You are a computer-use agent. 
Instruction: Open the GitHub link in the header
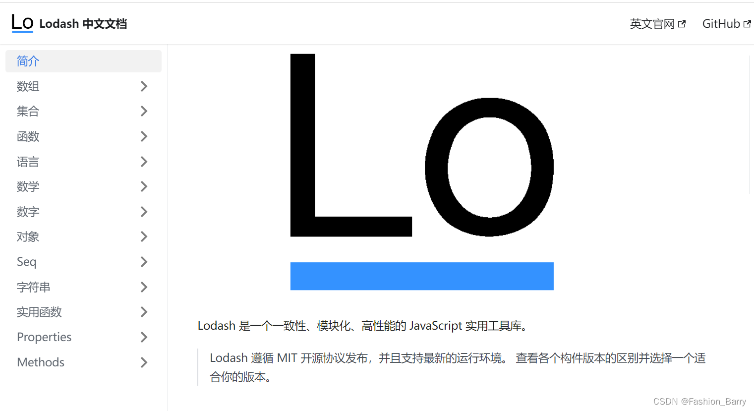pos(726,24)
